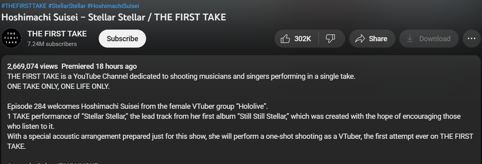Go to THE FIRST TAKE channel name

point(57,34)
